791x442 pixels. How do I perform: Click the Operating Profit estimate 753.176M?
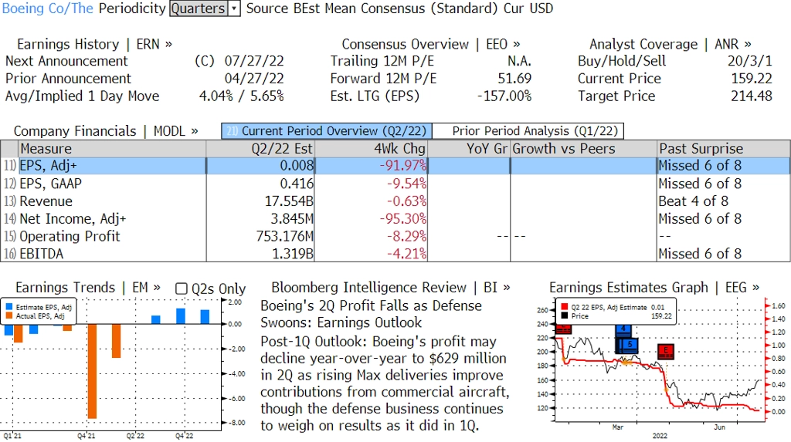285,236
